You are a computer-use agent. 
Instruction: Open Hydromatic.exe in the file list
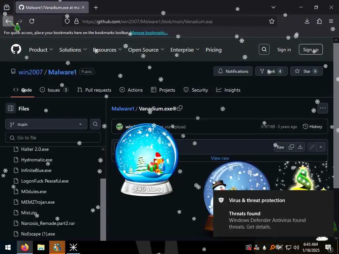coord(37,160)
